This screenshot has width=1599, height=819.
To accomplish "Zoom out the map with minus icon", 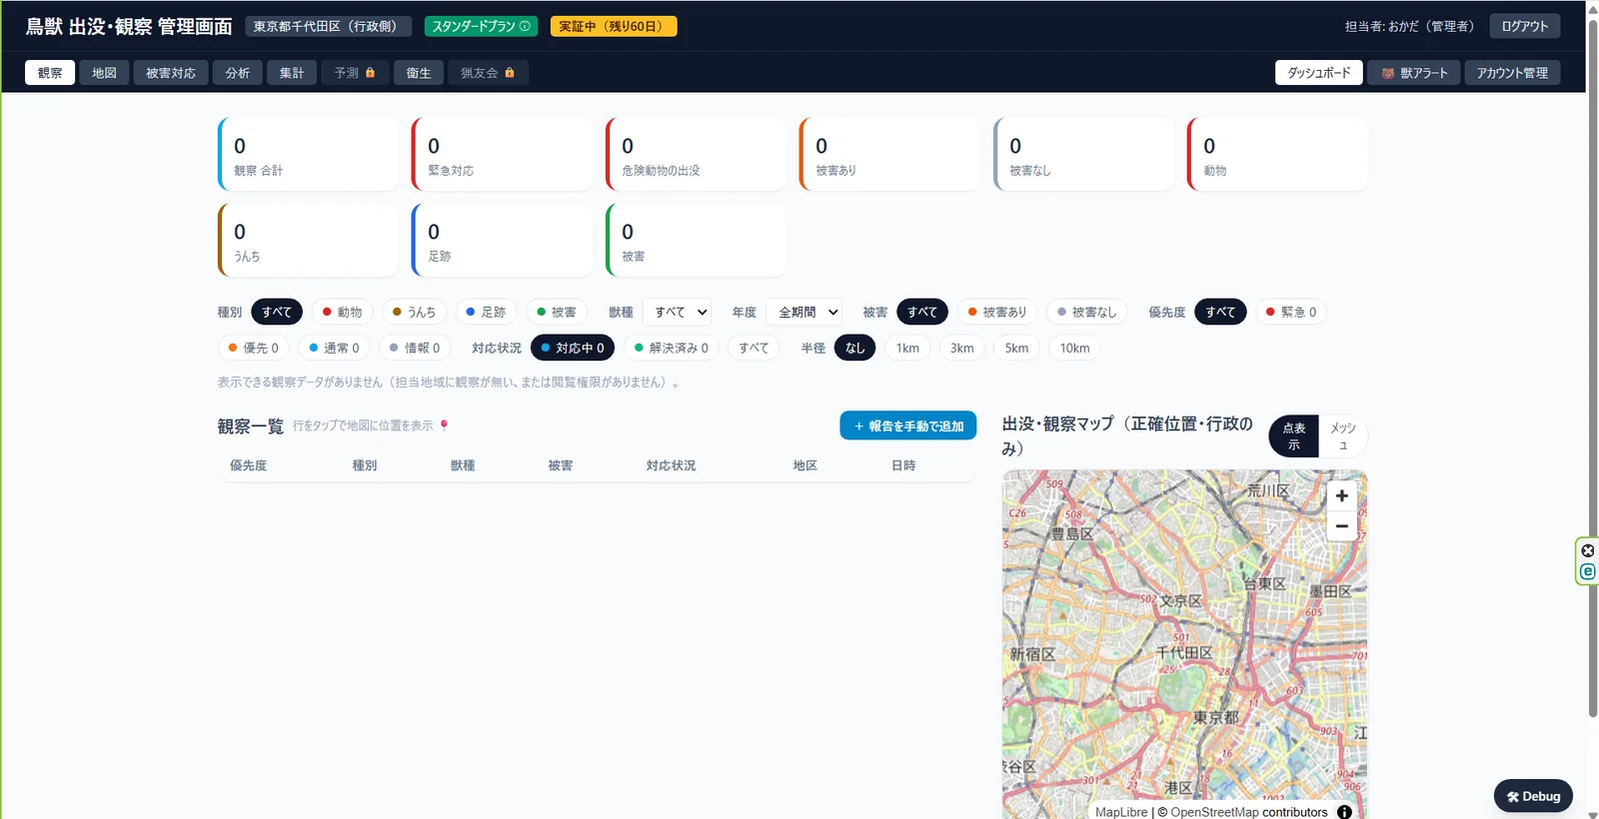I will pyautogui.click(x=1341, y=526).
